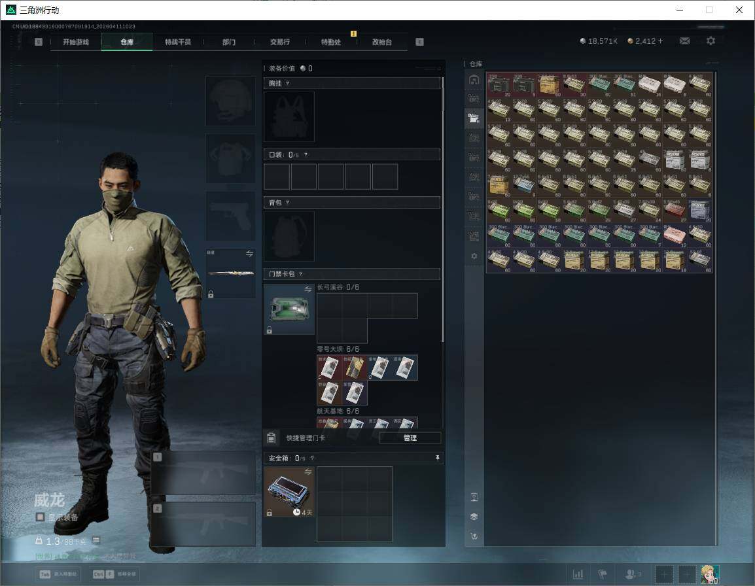Click the 快捷管理门卡 clipboard icon
This screenshot has width=755, height=586.
(x=271, y=438)
